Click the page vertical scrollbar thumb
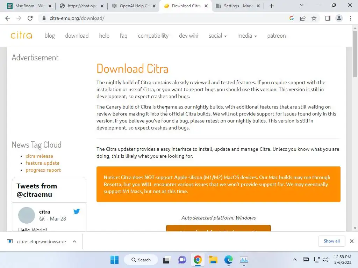 point(355,54)
